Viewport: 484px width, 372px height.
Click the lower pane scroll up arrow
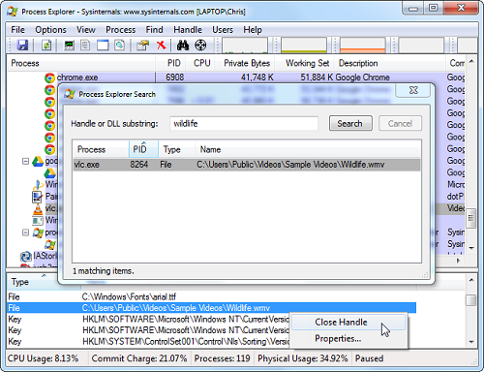tap(471, 280)
